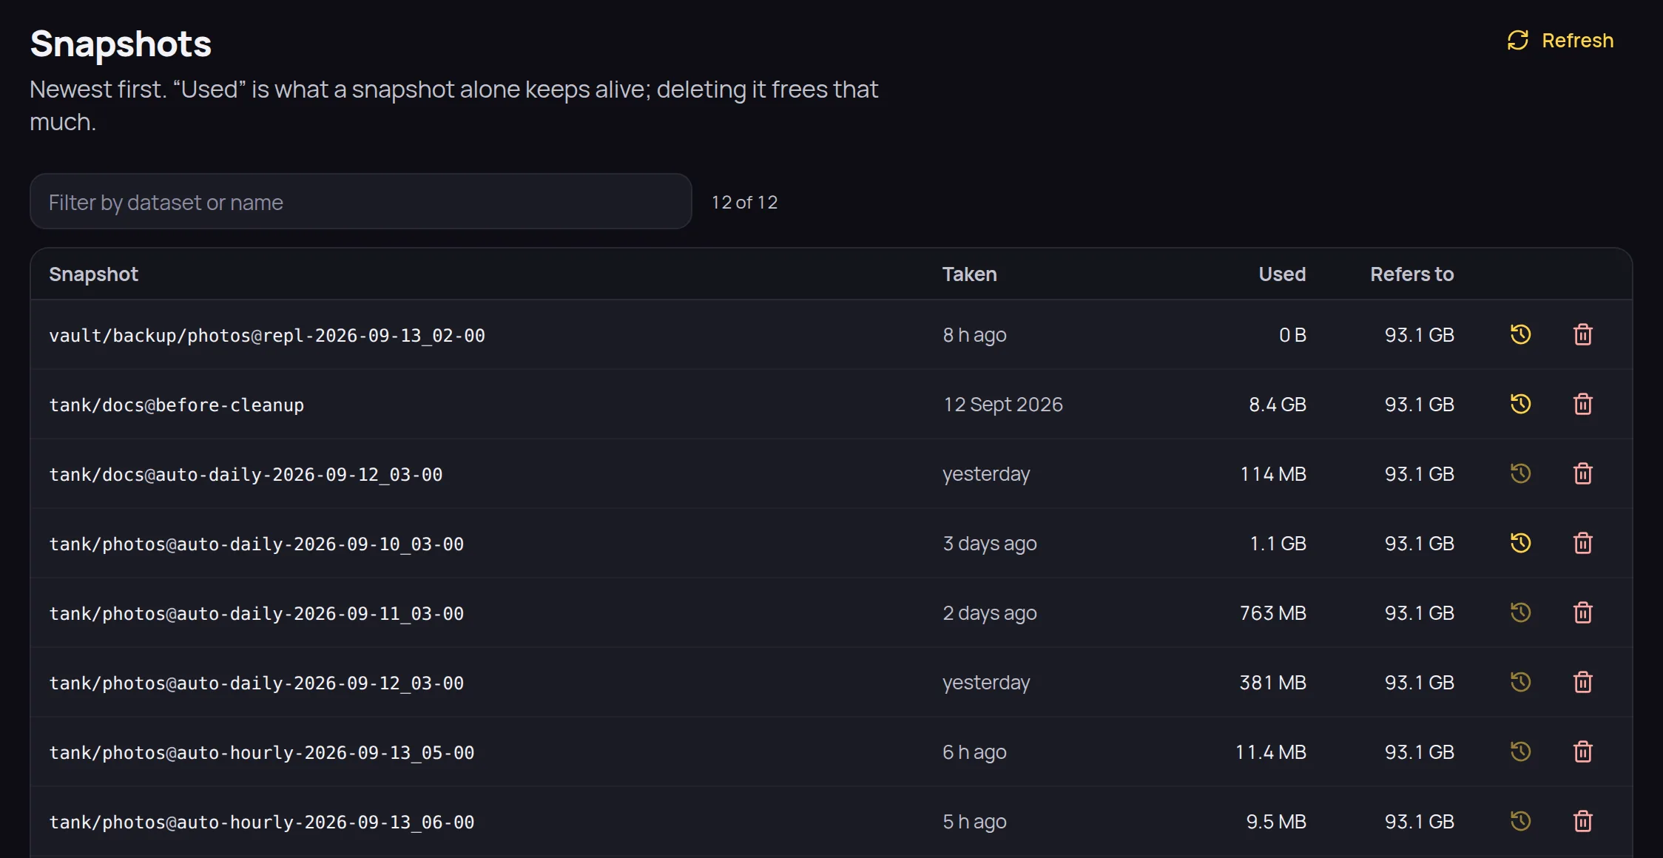Click the 8.4 GB used value
This screenshot has height=858, width=1663.
(1278, 405)
